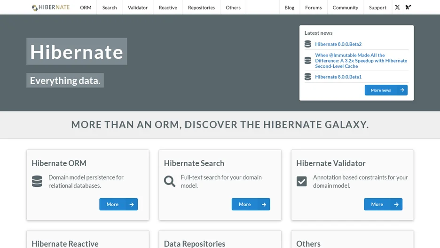Open the ORM menu item
The height and width of the screenshot is (248, 440).
point(86,8)
